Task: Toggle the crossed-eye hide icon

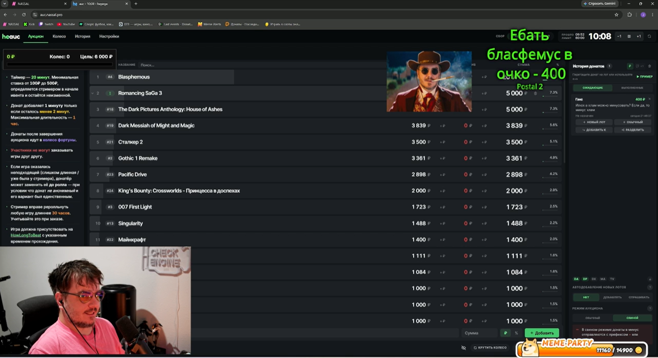Action: click(x=463, y=348)
